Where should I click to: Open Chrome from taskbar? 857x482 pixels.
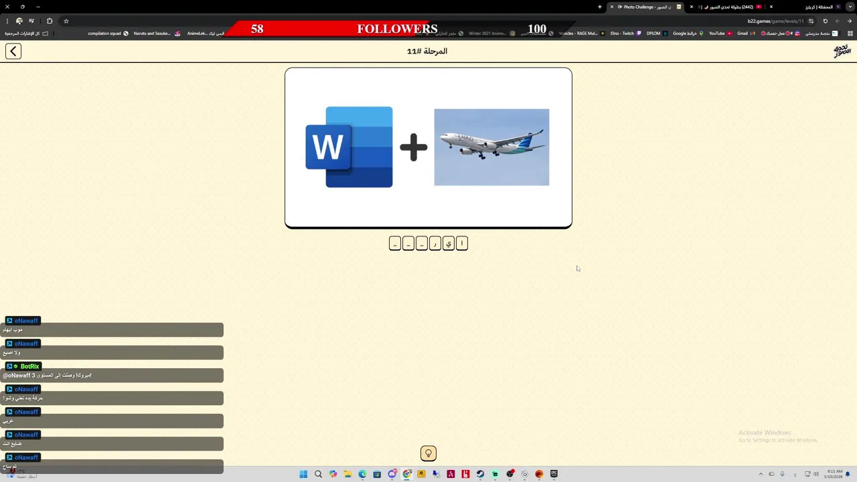[x=406, y=474]
